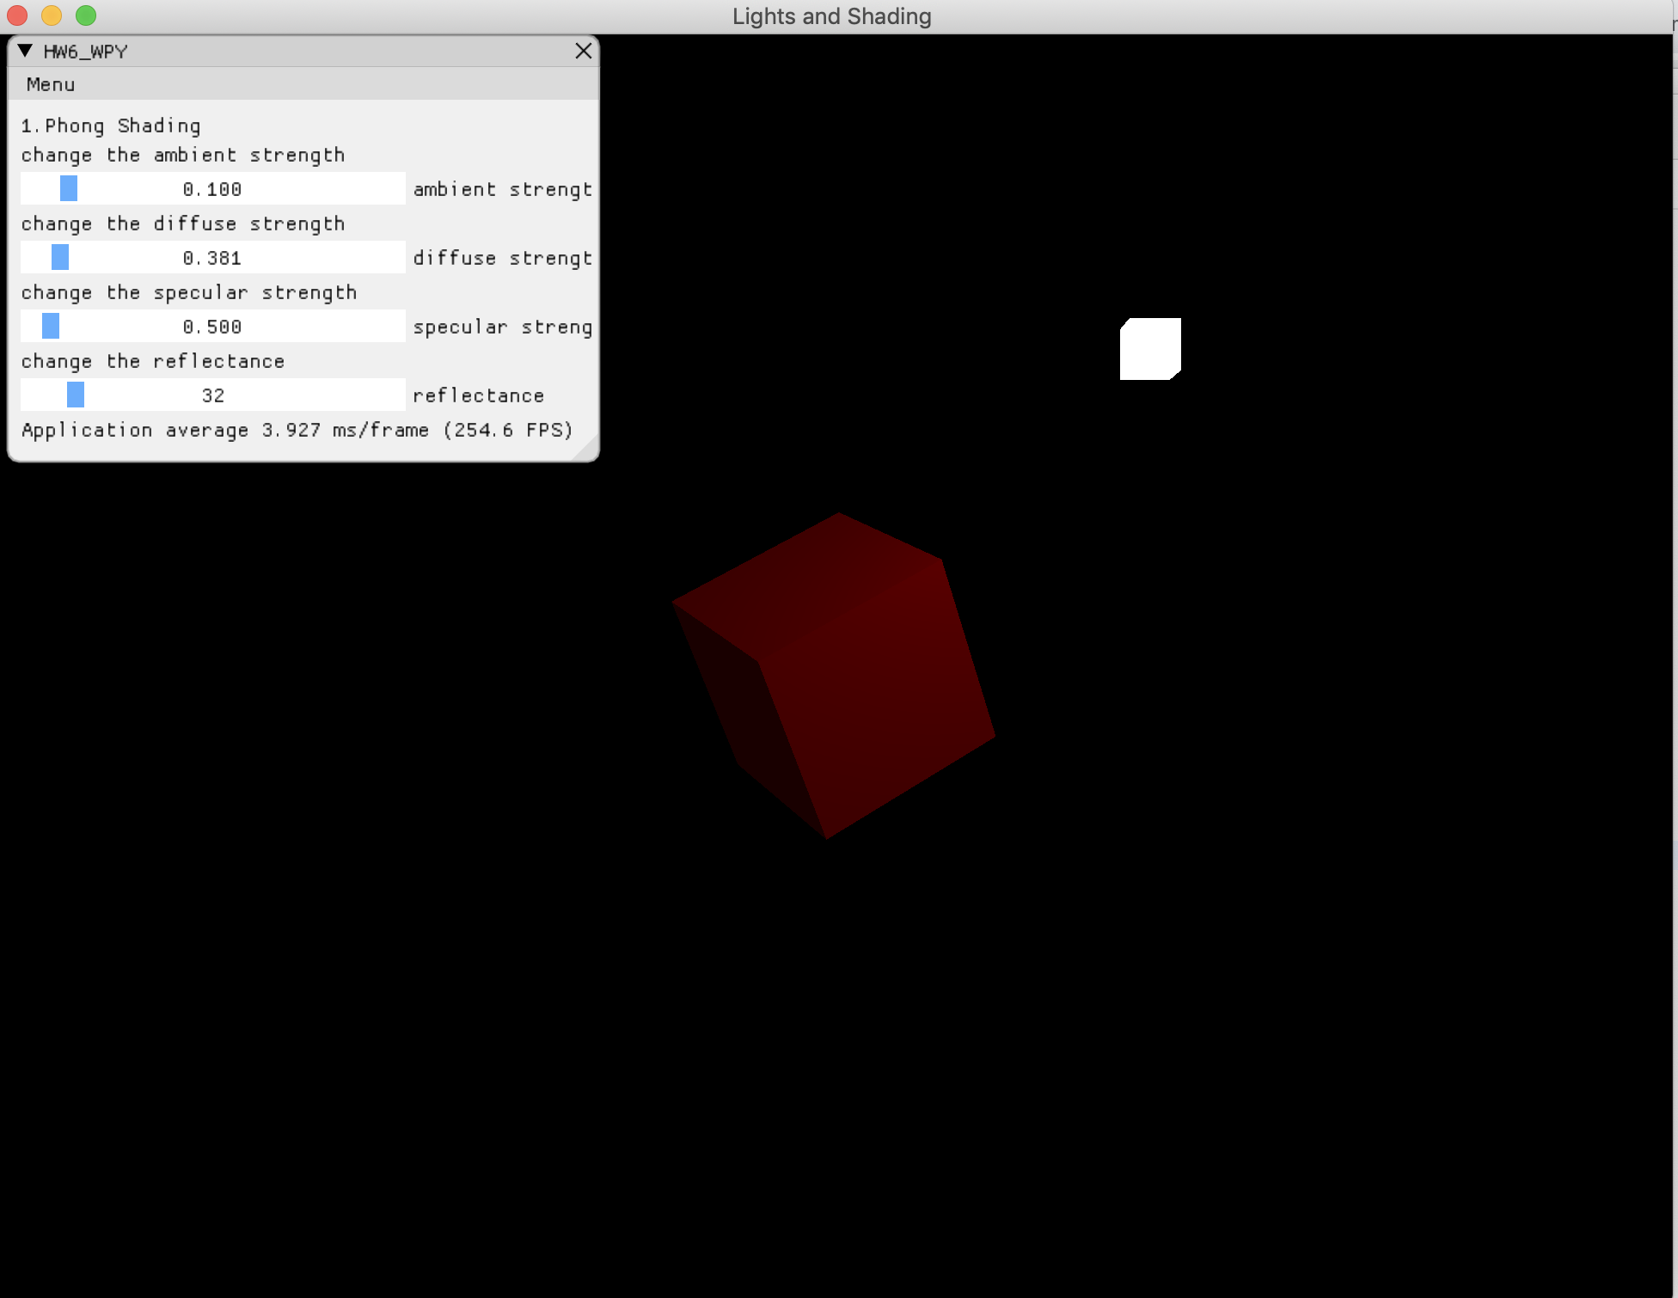Image resolution: width=1678 pixels, height=1298 pixels.
Task: Close the HW6_WPY panel
Action: click(x=583, y=51)
